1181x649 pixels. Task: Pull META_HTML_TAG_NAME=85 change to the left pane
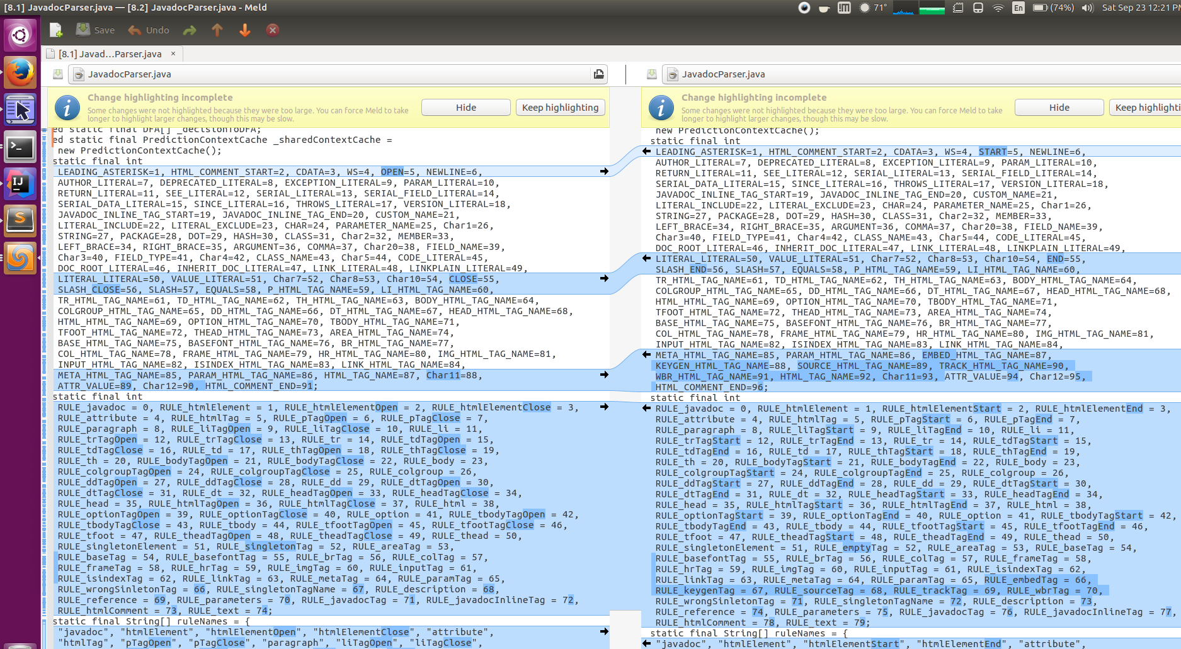[646, 354]
